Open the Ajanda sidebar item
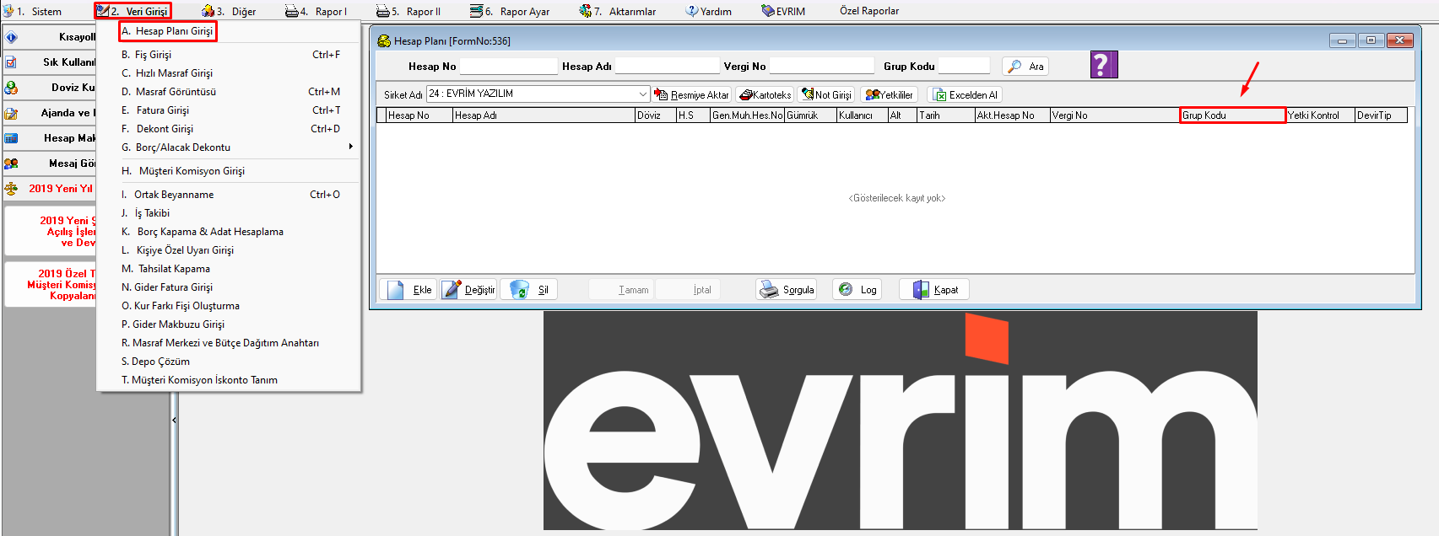 50,113
